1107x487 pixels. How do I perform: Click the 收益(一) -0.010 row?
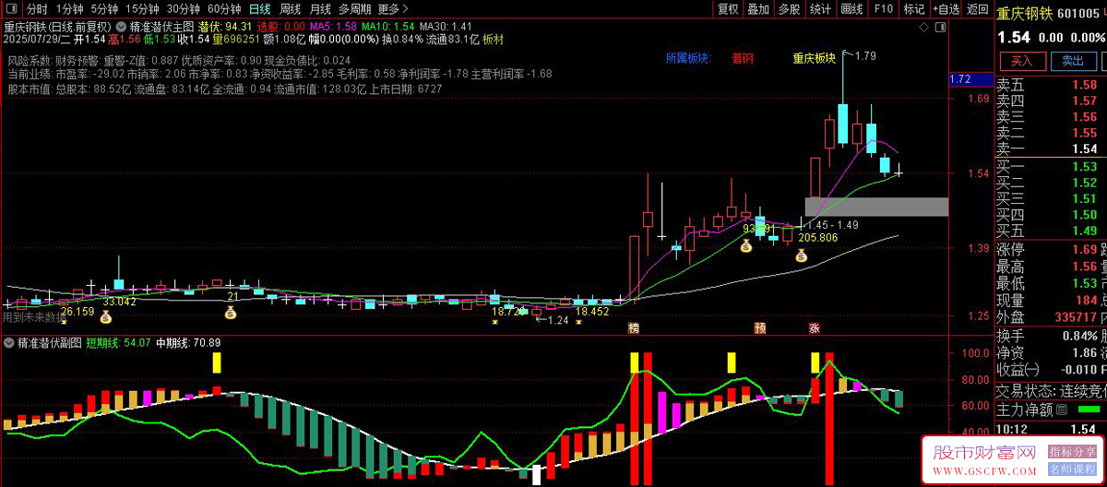pyautogui.click(x=1051, y=370)
